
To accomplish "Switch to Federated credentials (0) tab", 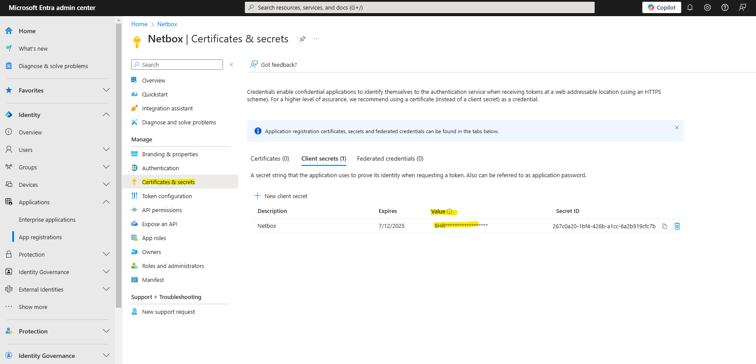I will (x=390, y=158).
